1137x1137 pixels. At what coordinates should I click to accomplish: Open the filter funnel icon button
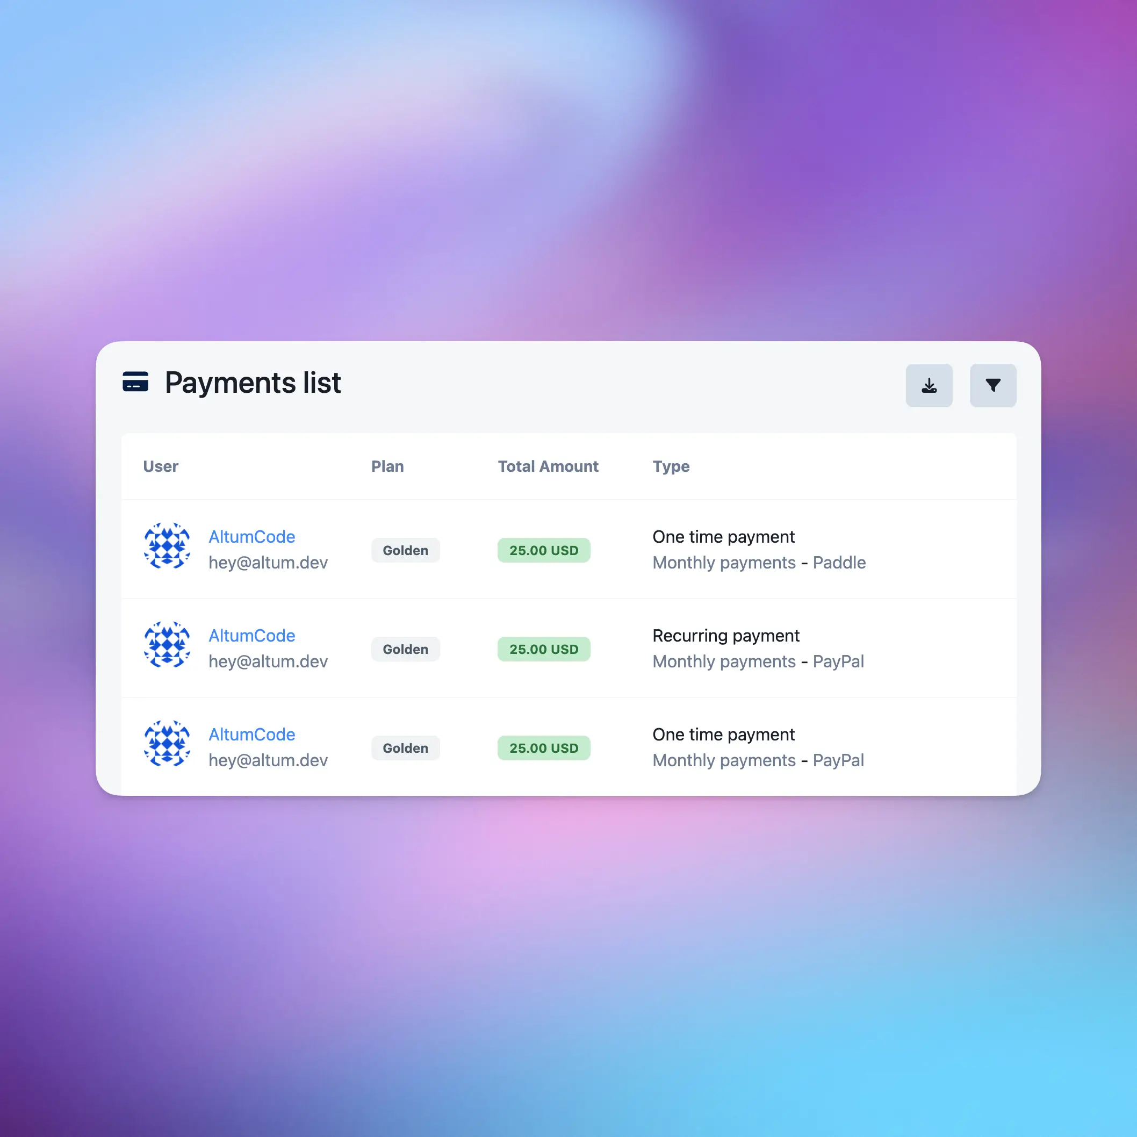coord(993,385)
